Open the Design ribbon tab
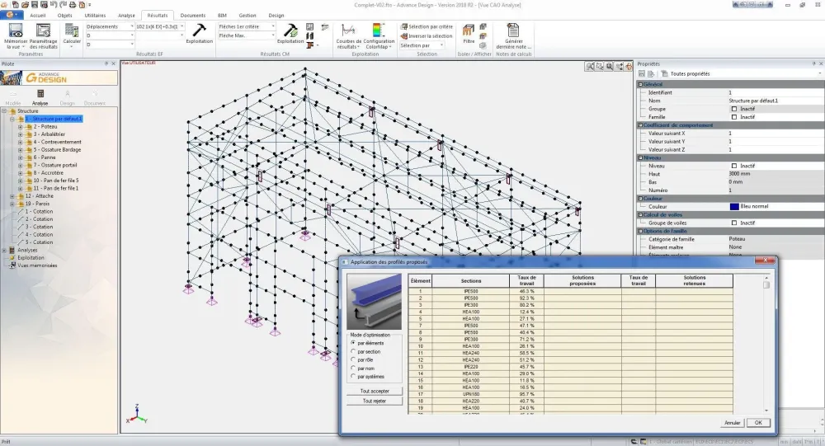The image size is (825, 446). click(x=276, y=16)
